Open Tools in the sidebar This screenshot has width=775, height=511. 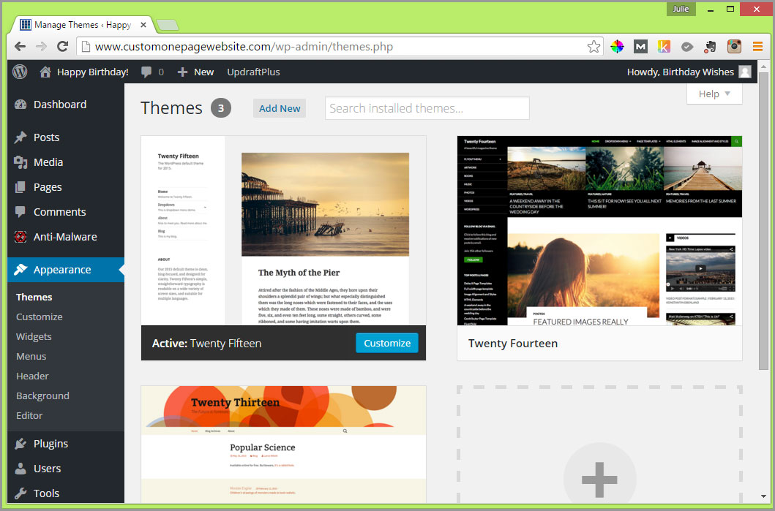click(x=46, y=493)
